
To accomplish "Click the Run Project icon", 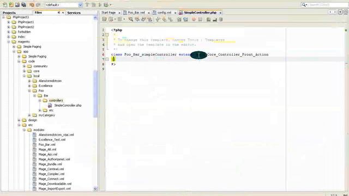I will [x=100, y=5].
